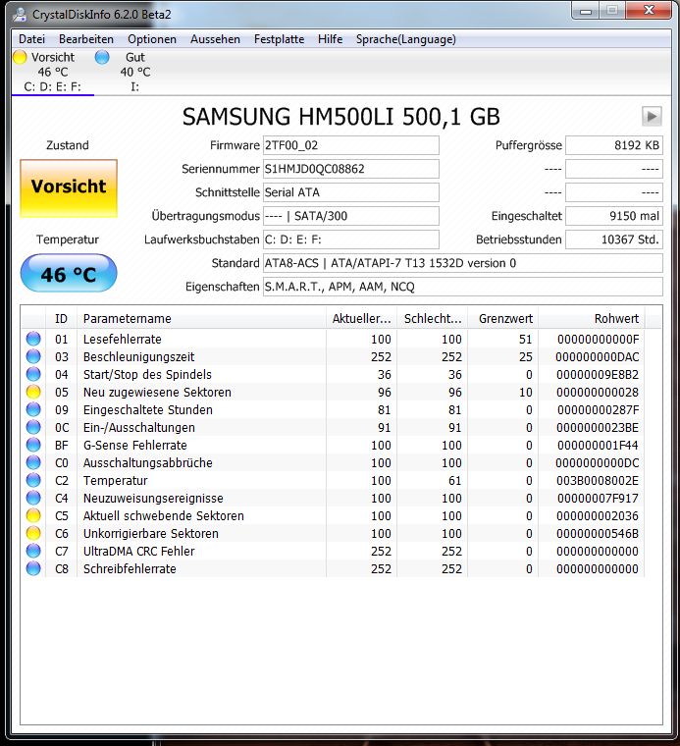This screenshot has width=680, height=746.
Task: Click the blue Gut status icon in disk bar
Action: point(102,57)
